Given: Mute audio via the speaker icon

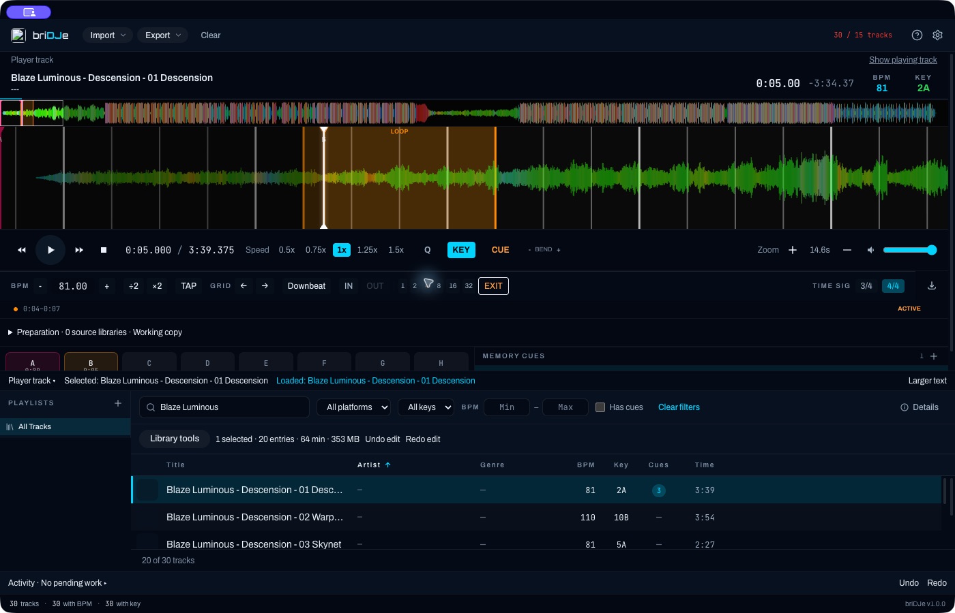Looking at the screenshot, I should click(870, 250).
